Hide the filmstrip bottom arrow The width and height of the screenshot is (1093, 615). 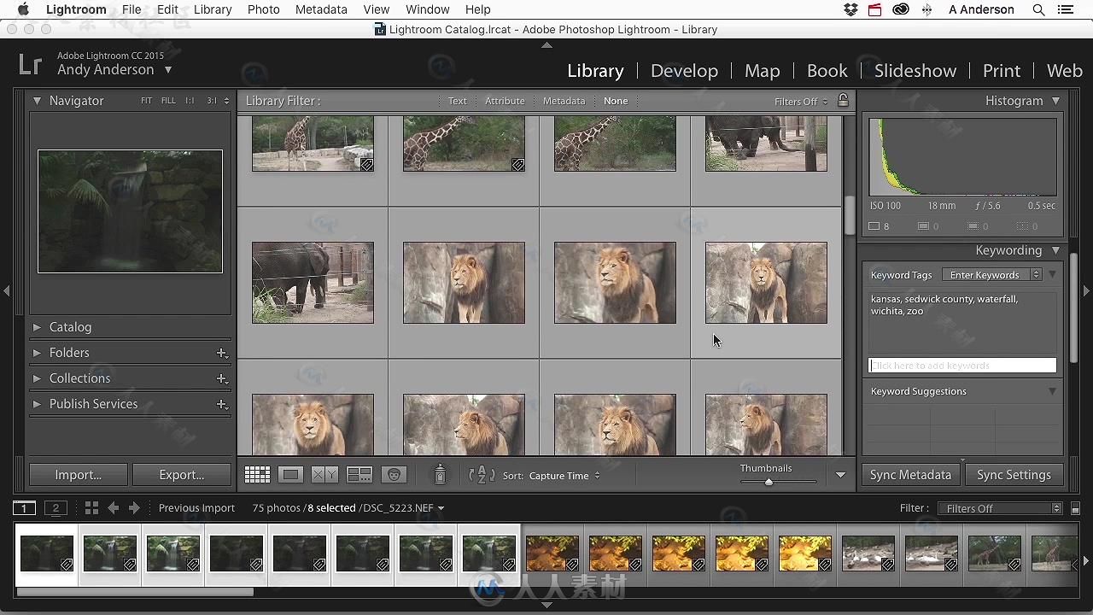pyautogui.click(x=546, y=605)
